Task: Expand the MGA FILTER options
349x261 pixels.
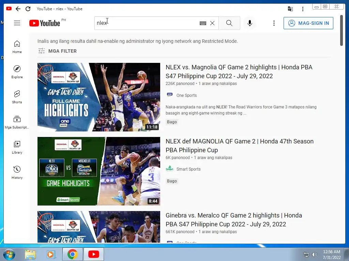Action: 57,51
